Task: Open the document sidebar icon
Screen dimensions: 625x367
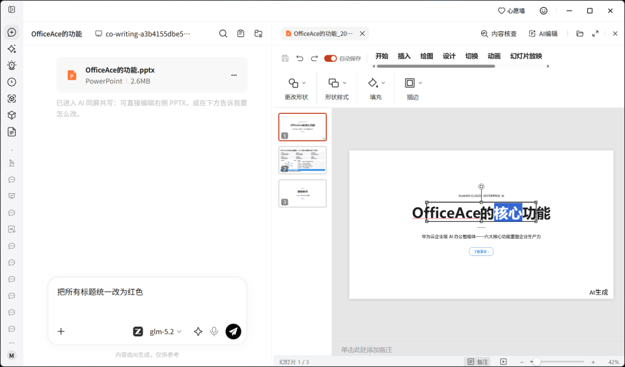Action: [x=12, y=132]
